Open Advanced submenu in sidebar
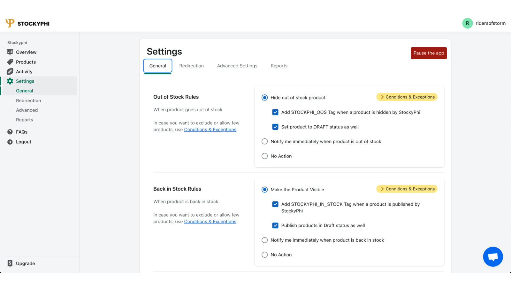Image resolution: width=511 pixels, height=287 pixels. 27,110
